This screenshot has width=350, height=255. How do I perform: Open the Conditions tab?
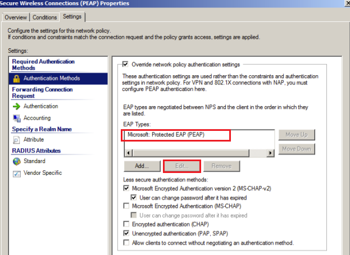pos(44,17)
